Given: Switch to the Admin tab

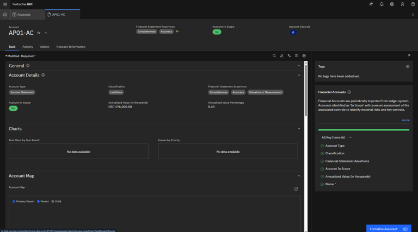Looking at the screenshot, I should point(45,47).
